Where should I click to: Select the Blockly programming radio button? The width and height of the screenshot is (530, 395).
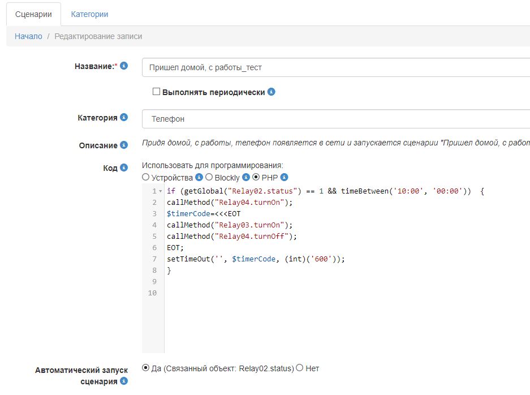(x=209, y=177)
